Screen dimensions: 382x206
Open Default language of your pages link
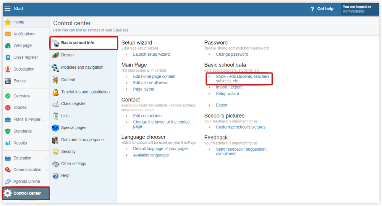(161, 149)
